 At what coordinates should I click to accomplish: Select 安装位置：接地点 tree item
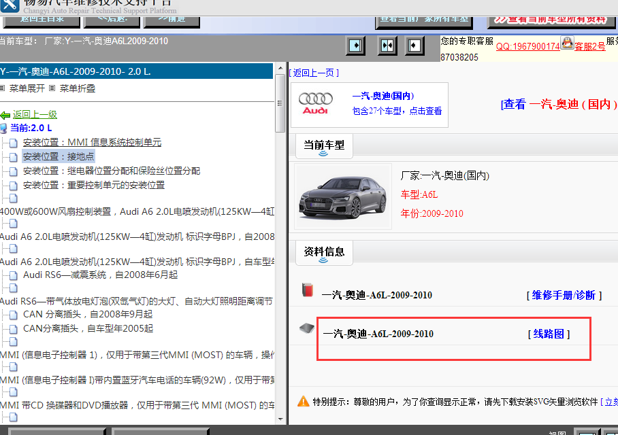point(59,157)
